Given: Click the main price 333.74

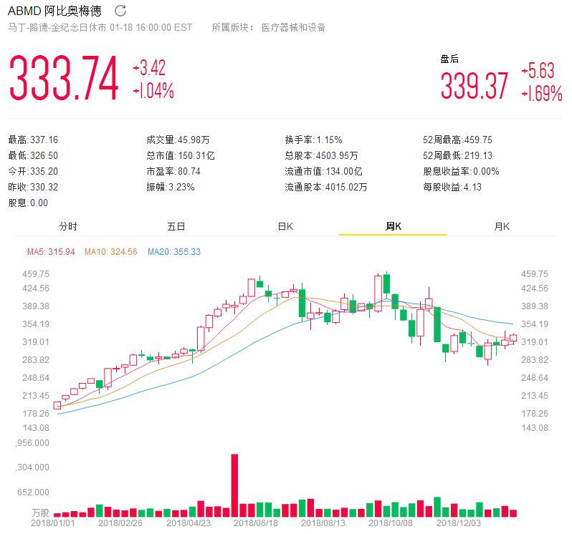Looking at the screenshot, I should [x=64, y=79].
